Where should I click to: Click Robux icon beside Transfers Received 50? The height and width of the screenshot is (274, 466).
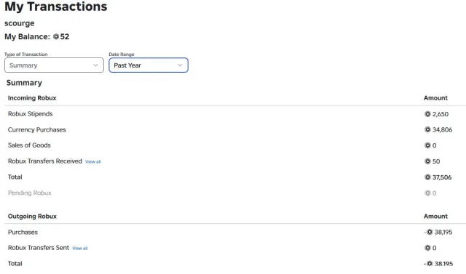pyautogui.click(x=427, y=161)
